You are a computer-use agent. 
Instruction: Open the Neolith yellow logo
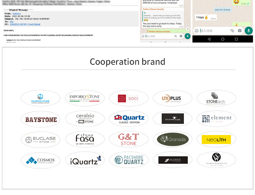[216, 139]
